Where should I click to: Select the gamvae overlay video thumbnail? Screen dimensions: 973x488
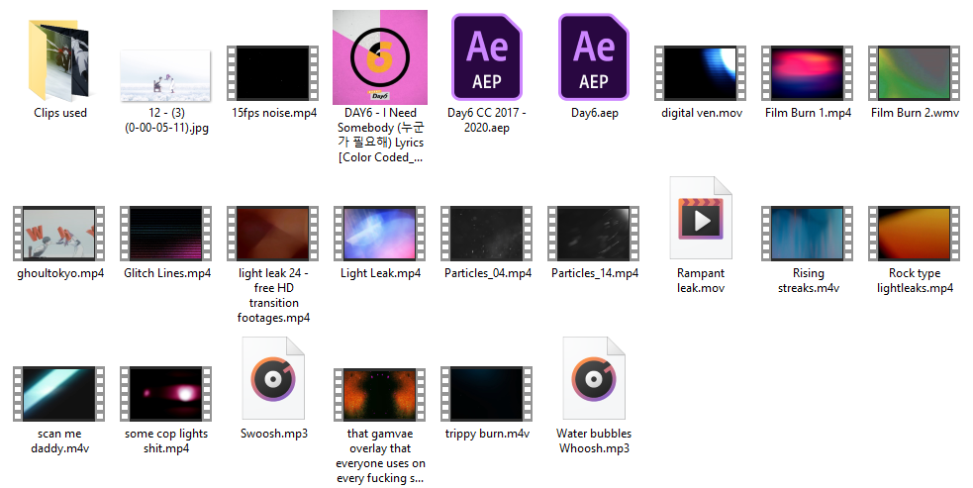click(380, 395)
